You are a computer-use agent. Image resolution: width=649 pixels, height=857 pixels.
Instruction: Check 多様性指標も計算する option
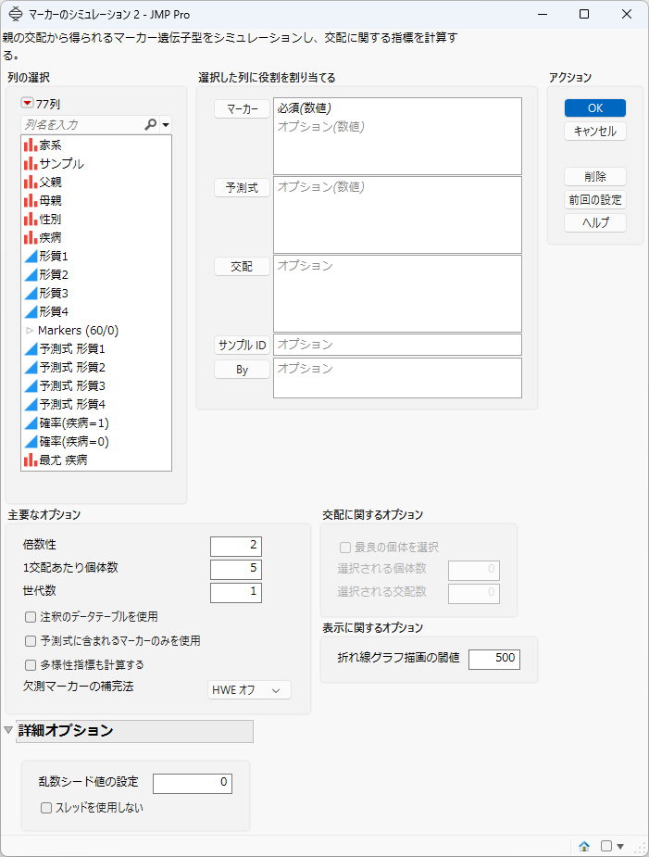[31, 665]
